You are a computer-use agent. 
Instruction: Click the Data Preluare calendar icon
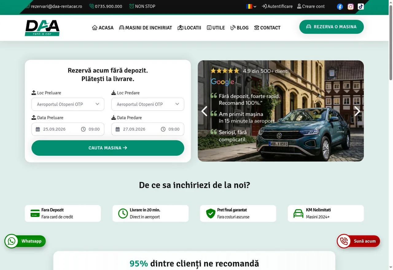pyautogui.click(x=38, y=129)
